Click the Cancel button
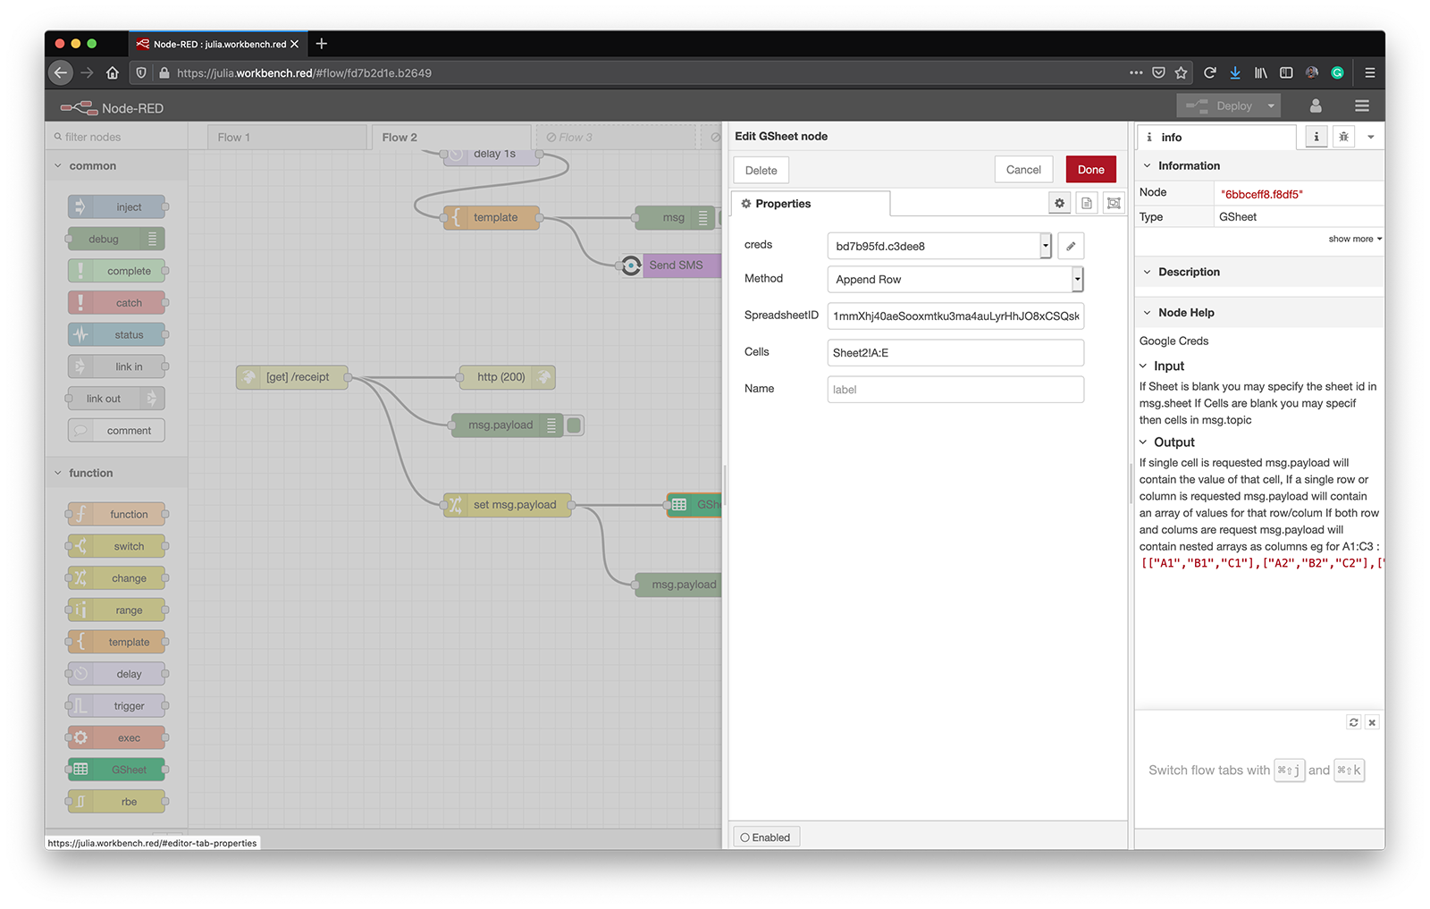 point(1023,170)
